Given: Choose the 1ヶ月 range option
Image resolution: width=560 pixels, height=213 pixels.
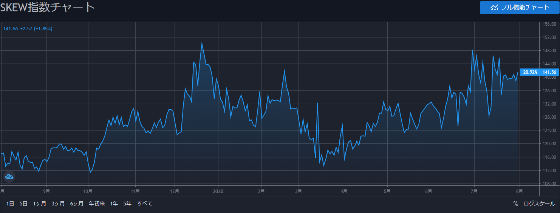Looking at the screenshot, I should coord(39,204).
